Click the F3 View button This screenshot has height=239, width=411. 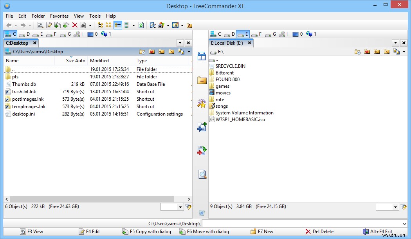[x=32, y=232]
